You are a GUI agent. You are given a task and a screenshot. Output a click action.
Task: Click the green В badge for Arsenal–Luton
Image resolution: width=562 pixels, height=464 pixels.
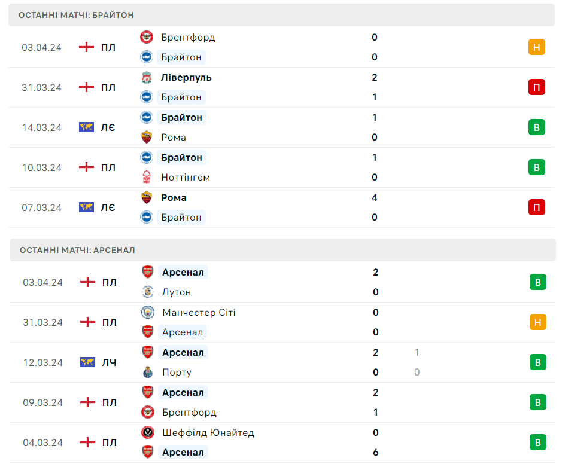(x=538, y=282)
